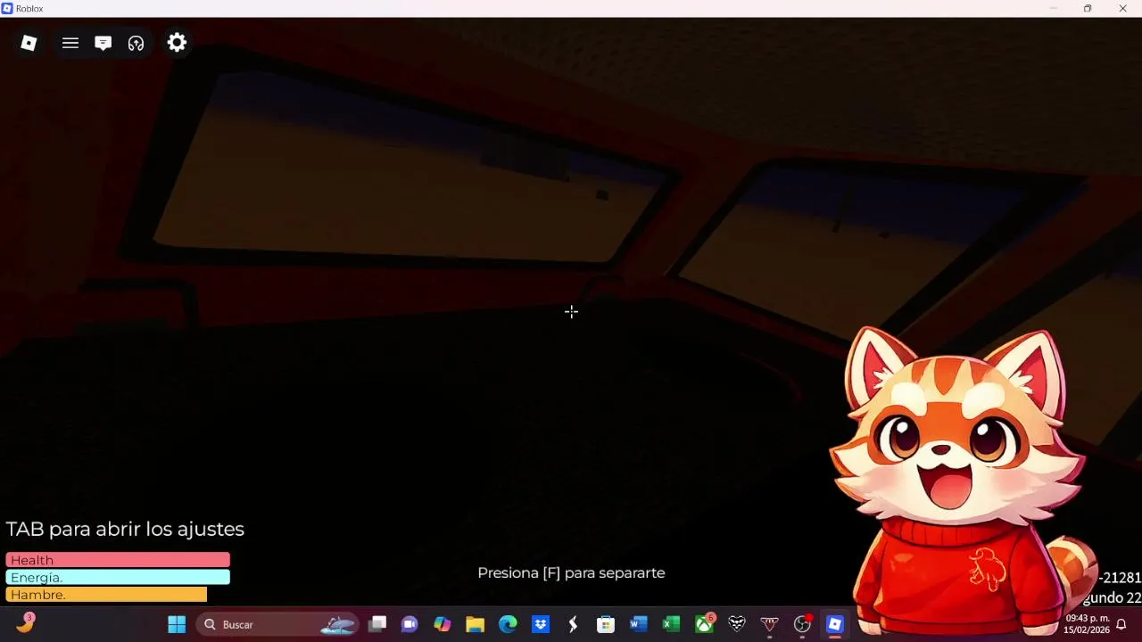The width and height of the screenshot is (1142, 642).
Task: Open Word from the taskbar
Action: pos(638,624)
